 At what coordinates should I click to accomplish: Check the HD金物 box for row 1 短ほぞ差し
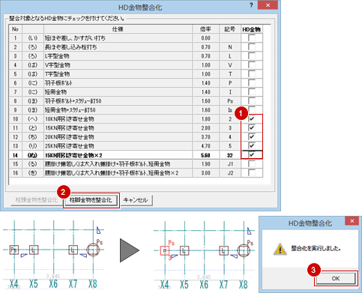point(252,38)
